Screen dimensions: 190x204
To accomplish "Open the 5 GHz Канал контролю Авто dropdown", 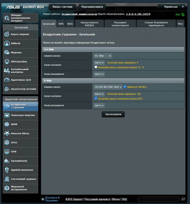I will point(99,94).
